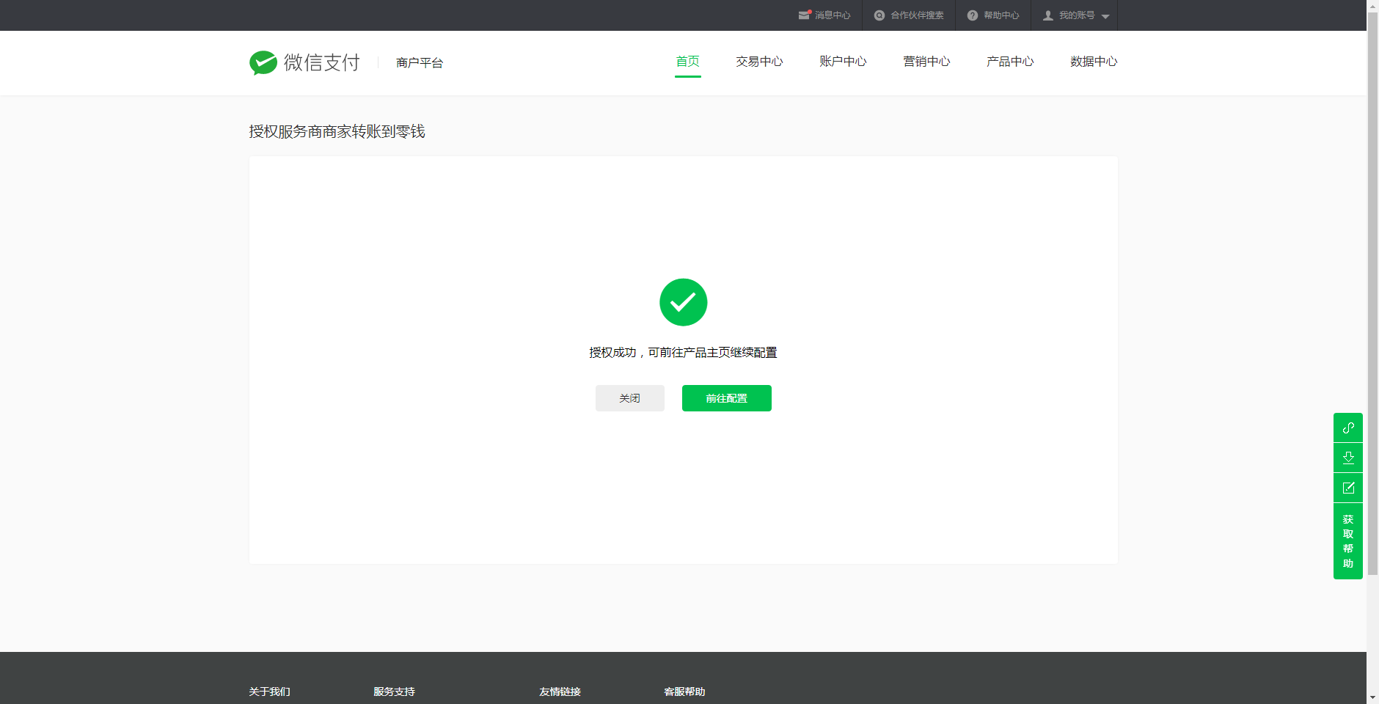The height and width of the screenshot is (704, 1379).
Task: Click the partner search magnifier icon
Action: [879, 15]
